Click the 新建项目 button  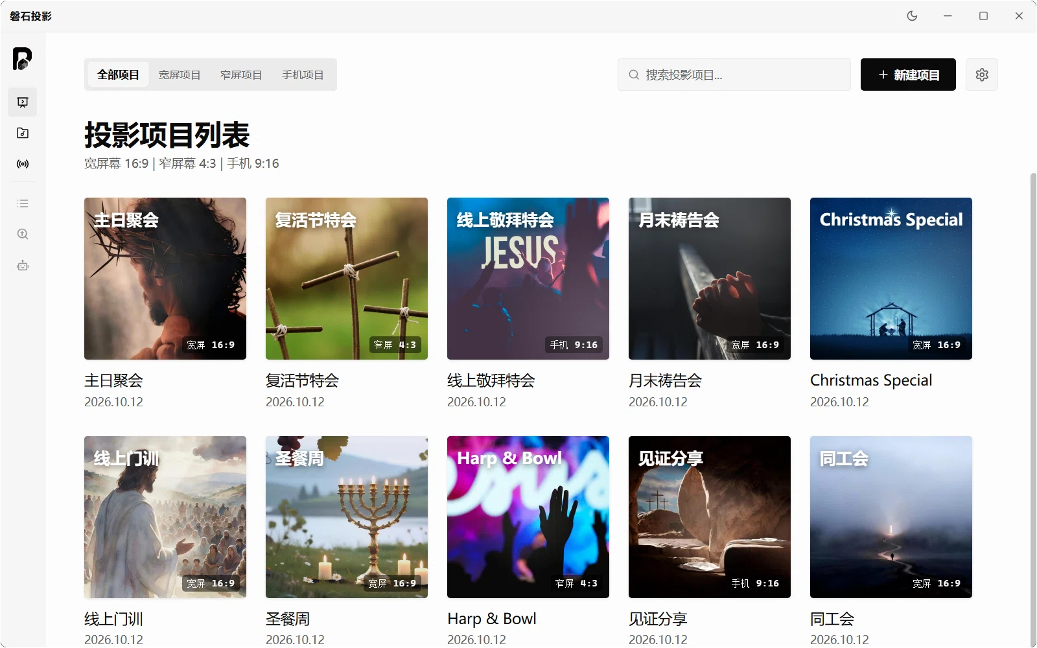(908, 75)
